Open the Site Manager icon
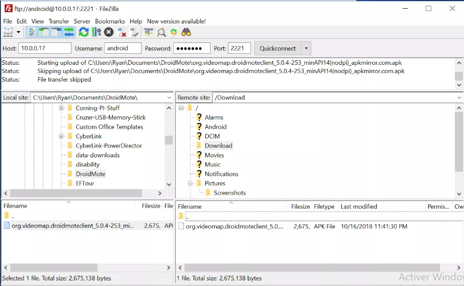 click(8, 32)
